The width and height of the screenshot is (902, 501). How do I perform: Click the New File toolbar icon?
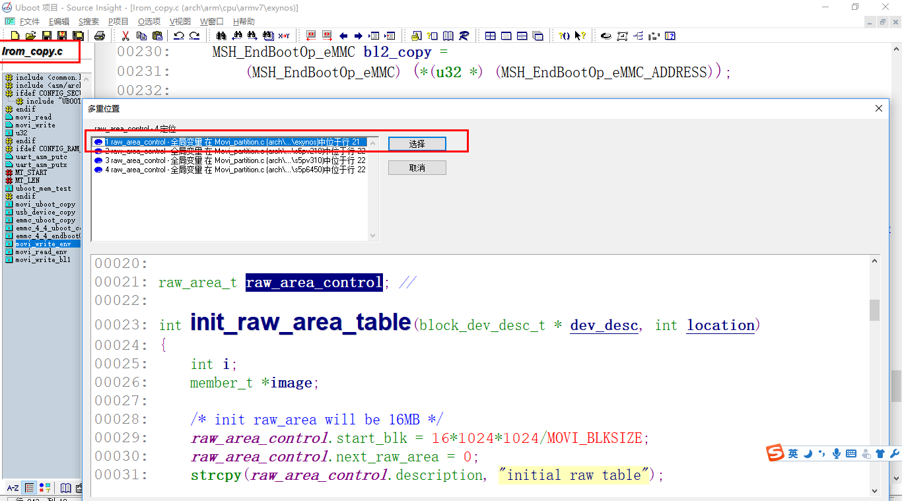coord(15,36)
